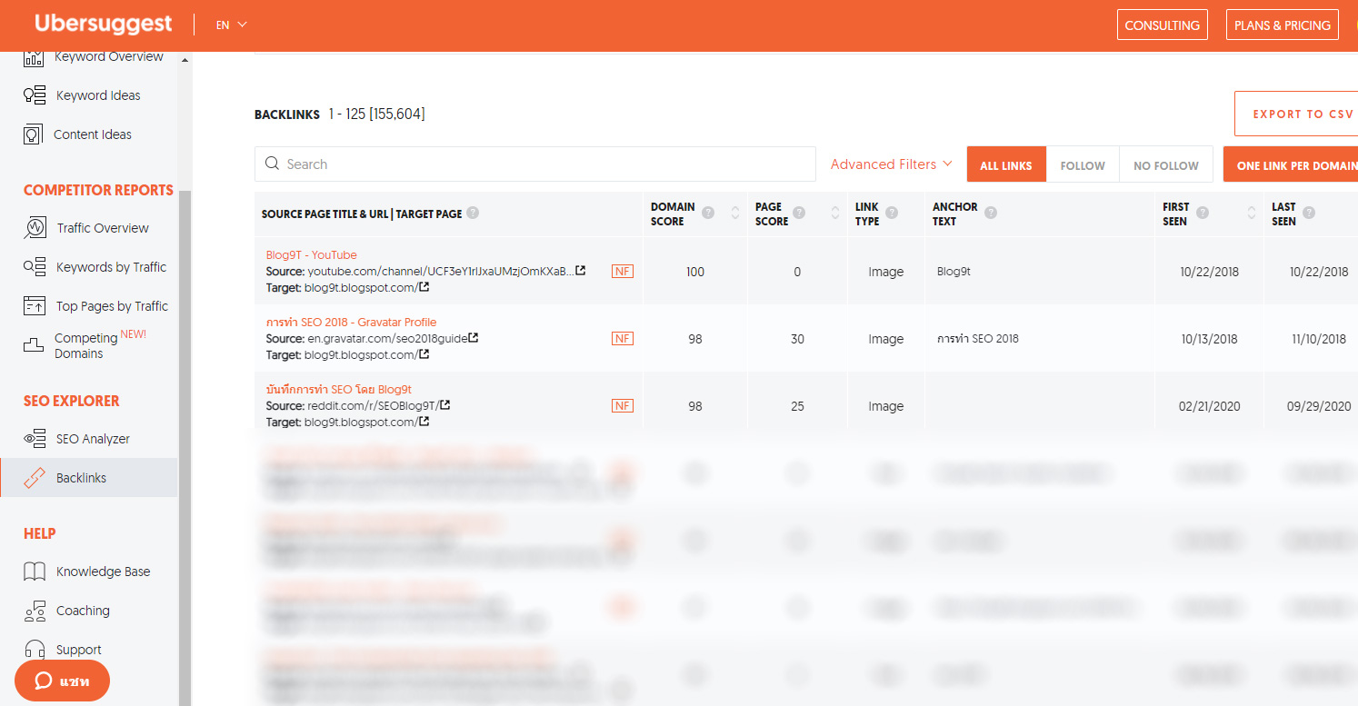Click the help icon beside Link Type

892,214
